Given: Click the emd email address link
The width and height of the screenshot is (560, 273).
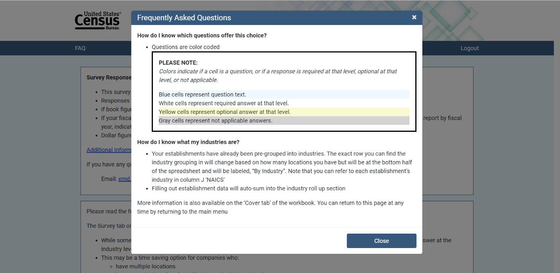Looking at the screenshot, I should [x=125, y=179].
